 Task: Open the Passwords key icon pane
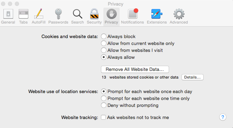click(58, 16)
